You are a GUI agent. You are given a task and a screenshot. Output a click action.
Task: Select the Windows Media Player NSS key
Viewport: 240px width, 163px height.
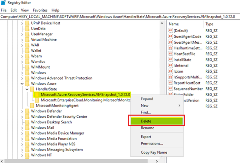tap(53, 144)
